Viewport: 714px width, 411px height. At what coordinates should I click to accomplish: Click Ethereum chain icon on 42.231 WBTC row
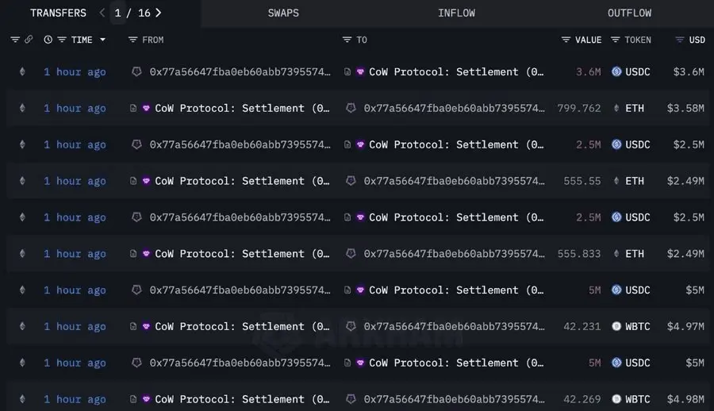[x=22, y=326]
